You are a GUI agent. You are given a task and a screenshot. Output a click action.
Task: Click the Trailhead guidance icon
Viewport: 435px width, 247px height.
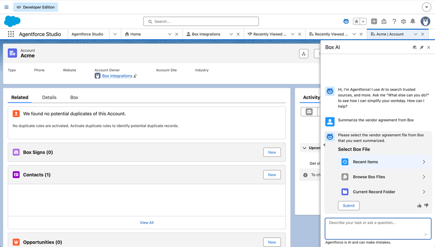(384, 21)
